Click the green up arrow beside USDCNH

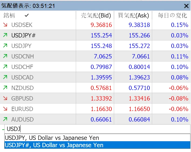pos(5,56)
